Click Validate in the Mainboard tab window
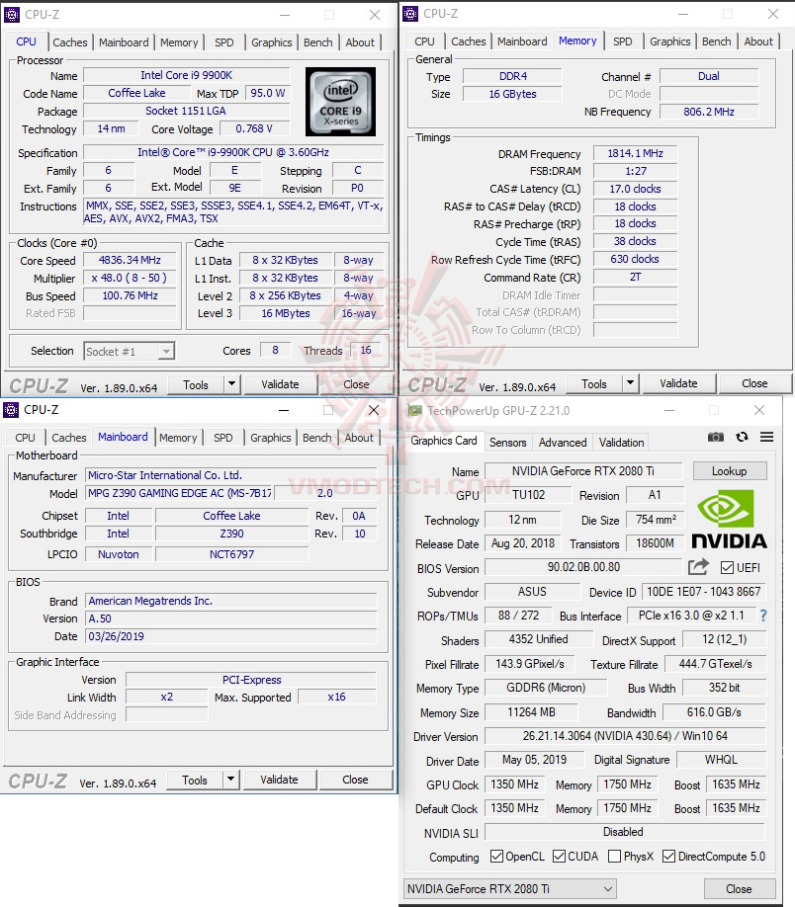This screenshot has height=907, width=795. (279, 780)
